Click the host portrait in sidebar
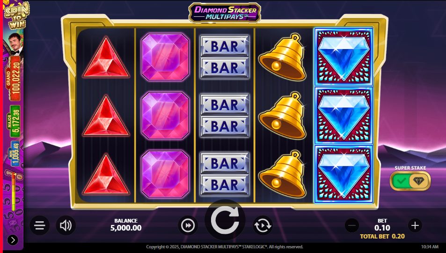The image size is (446, 253). pyautogui.click(x=14, y=45)
